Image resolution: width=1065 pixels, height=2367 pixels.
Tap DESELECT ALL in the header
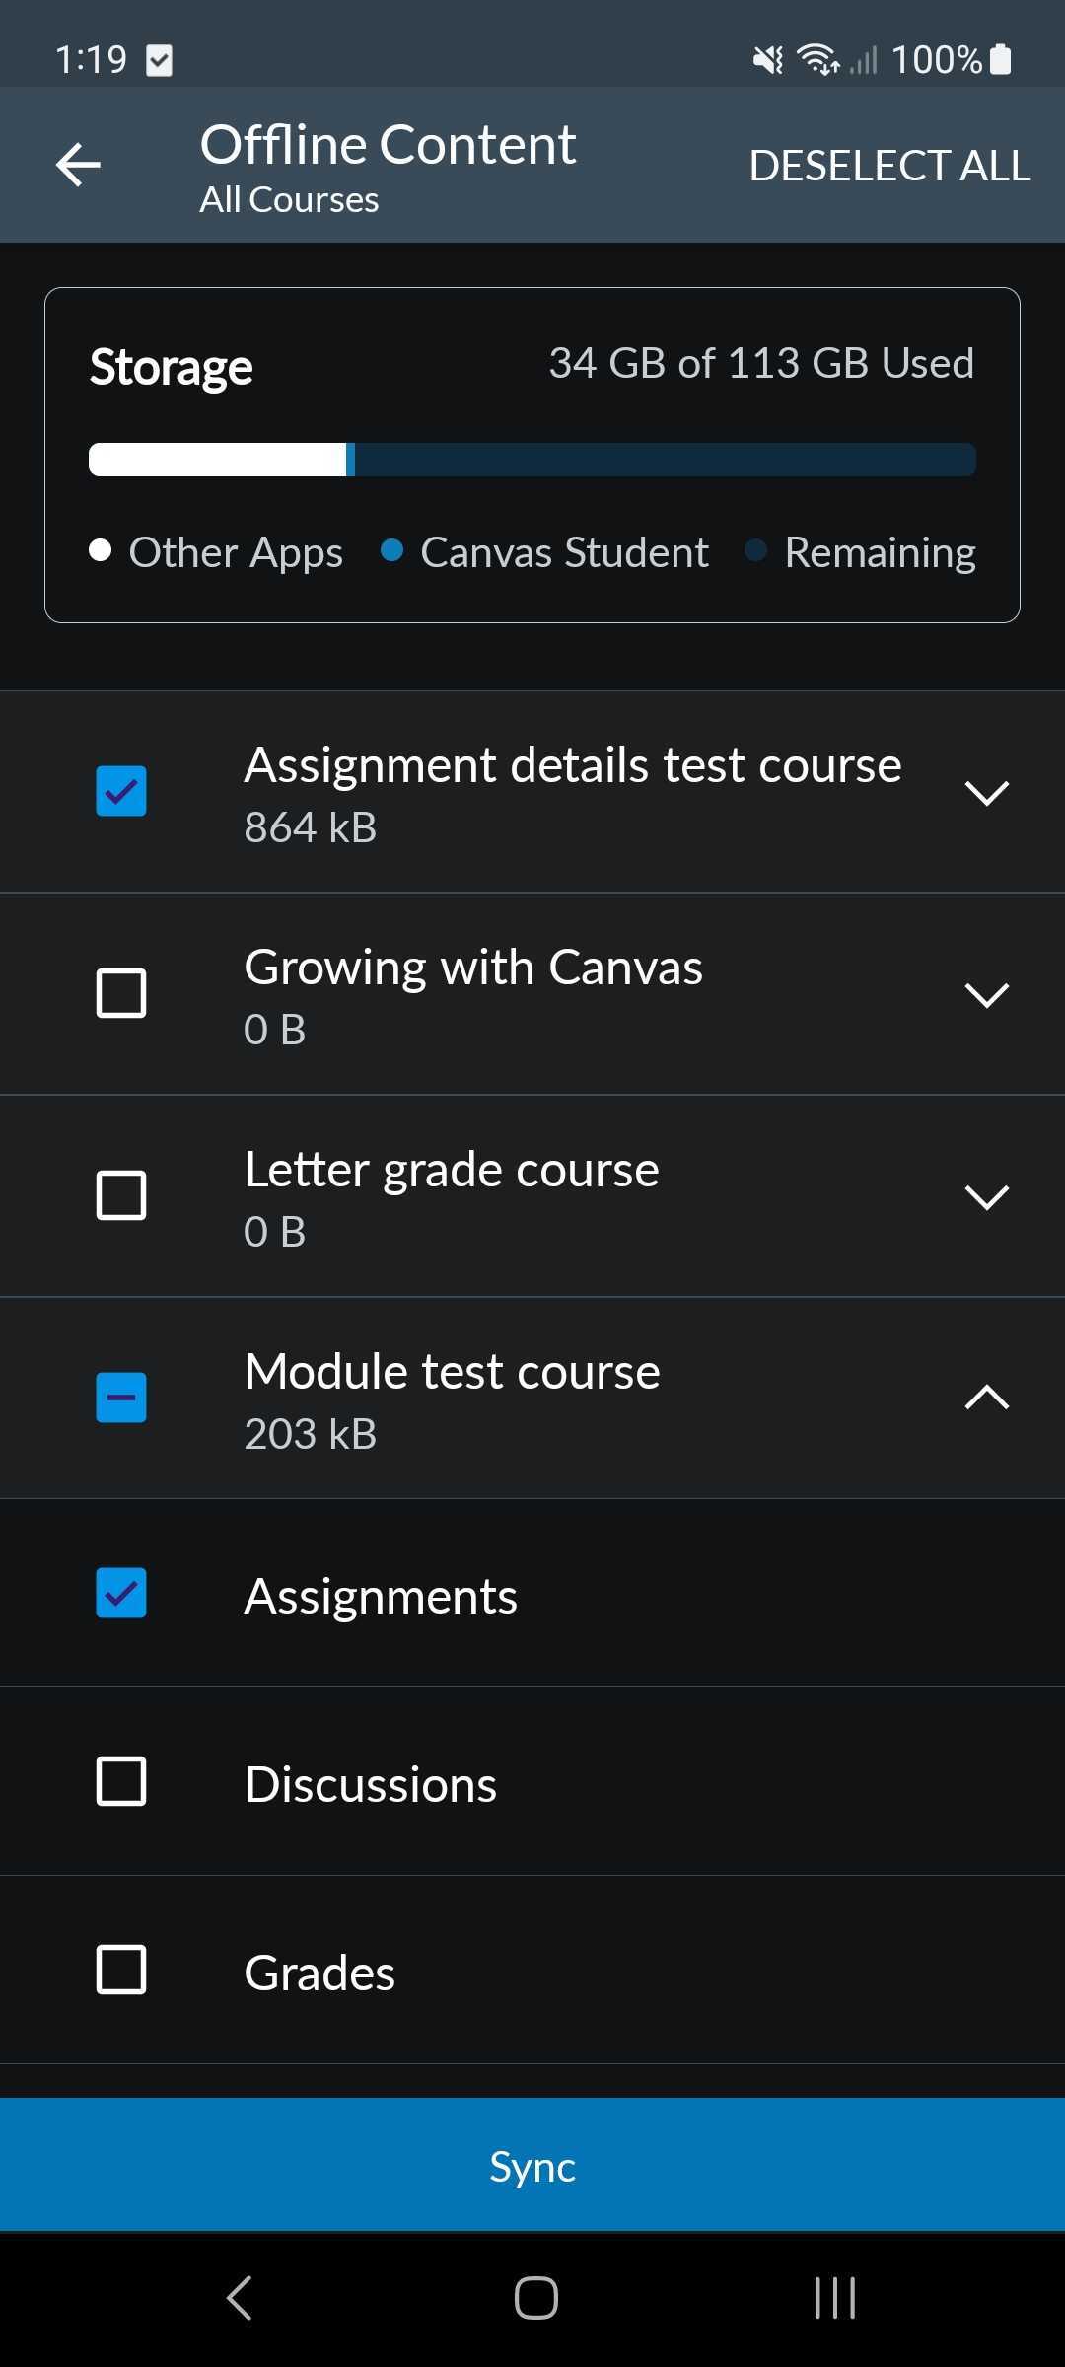point(890,165)
